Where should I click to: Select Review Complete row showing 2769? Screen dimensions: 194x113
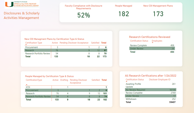click(x=151, y=93)
